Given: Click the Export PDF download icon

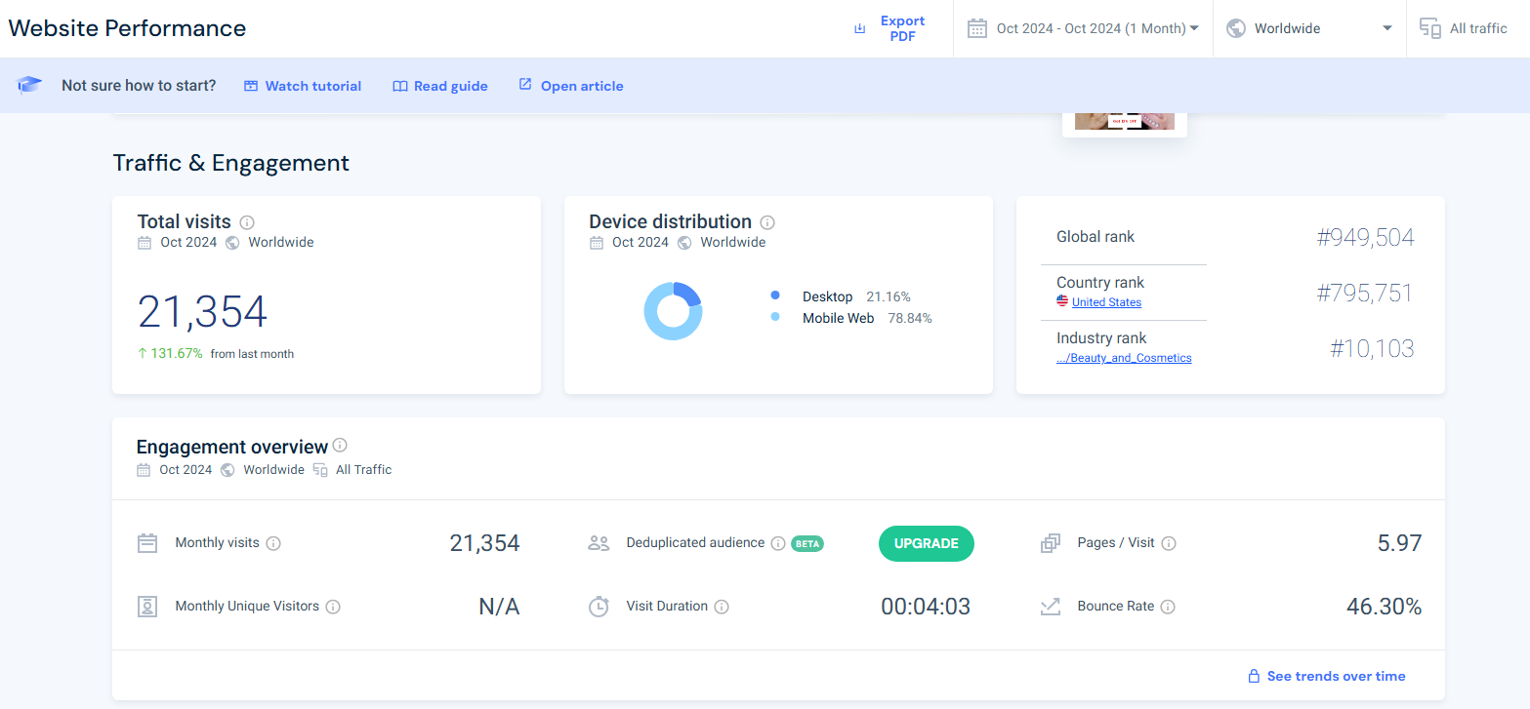Looking at the screenshot, I should [860, 29].
